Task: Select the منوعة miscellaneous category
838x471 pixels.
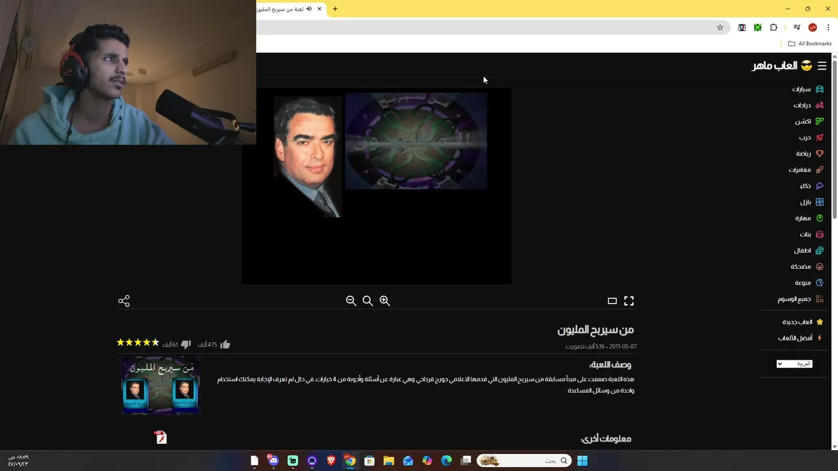Action: pyautogui.click(x=809, y=283)
